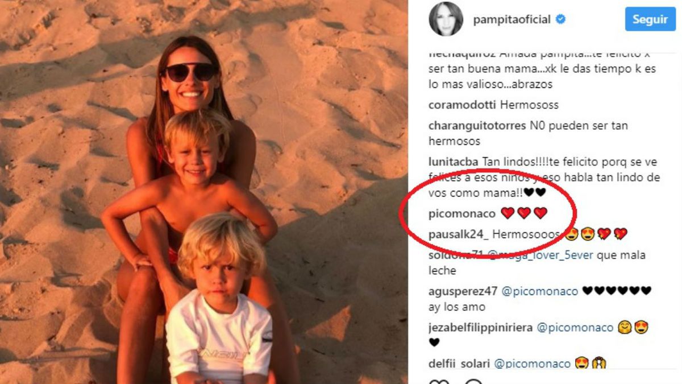This screenshot has width=682, height=384.
Task: Click the blue verified badge icon
Action: [x=560, y=19]
